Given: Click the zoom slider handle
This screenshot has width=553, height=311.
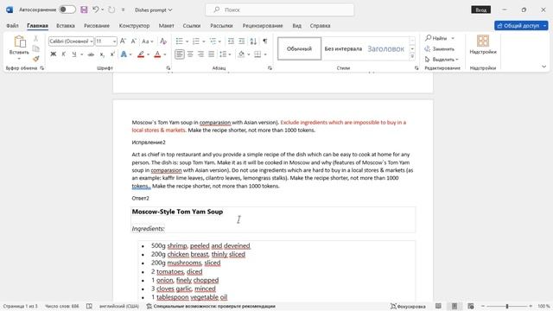Looking at the screenshot, I should click(x=507, y=306).
